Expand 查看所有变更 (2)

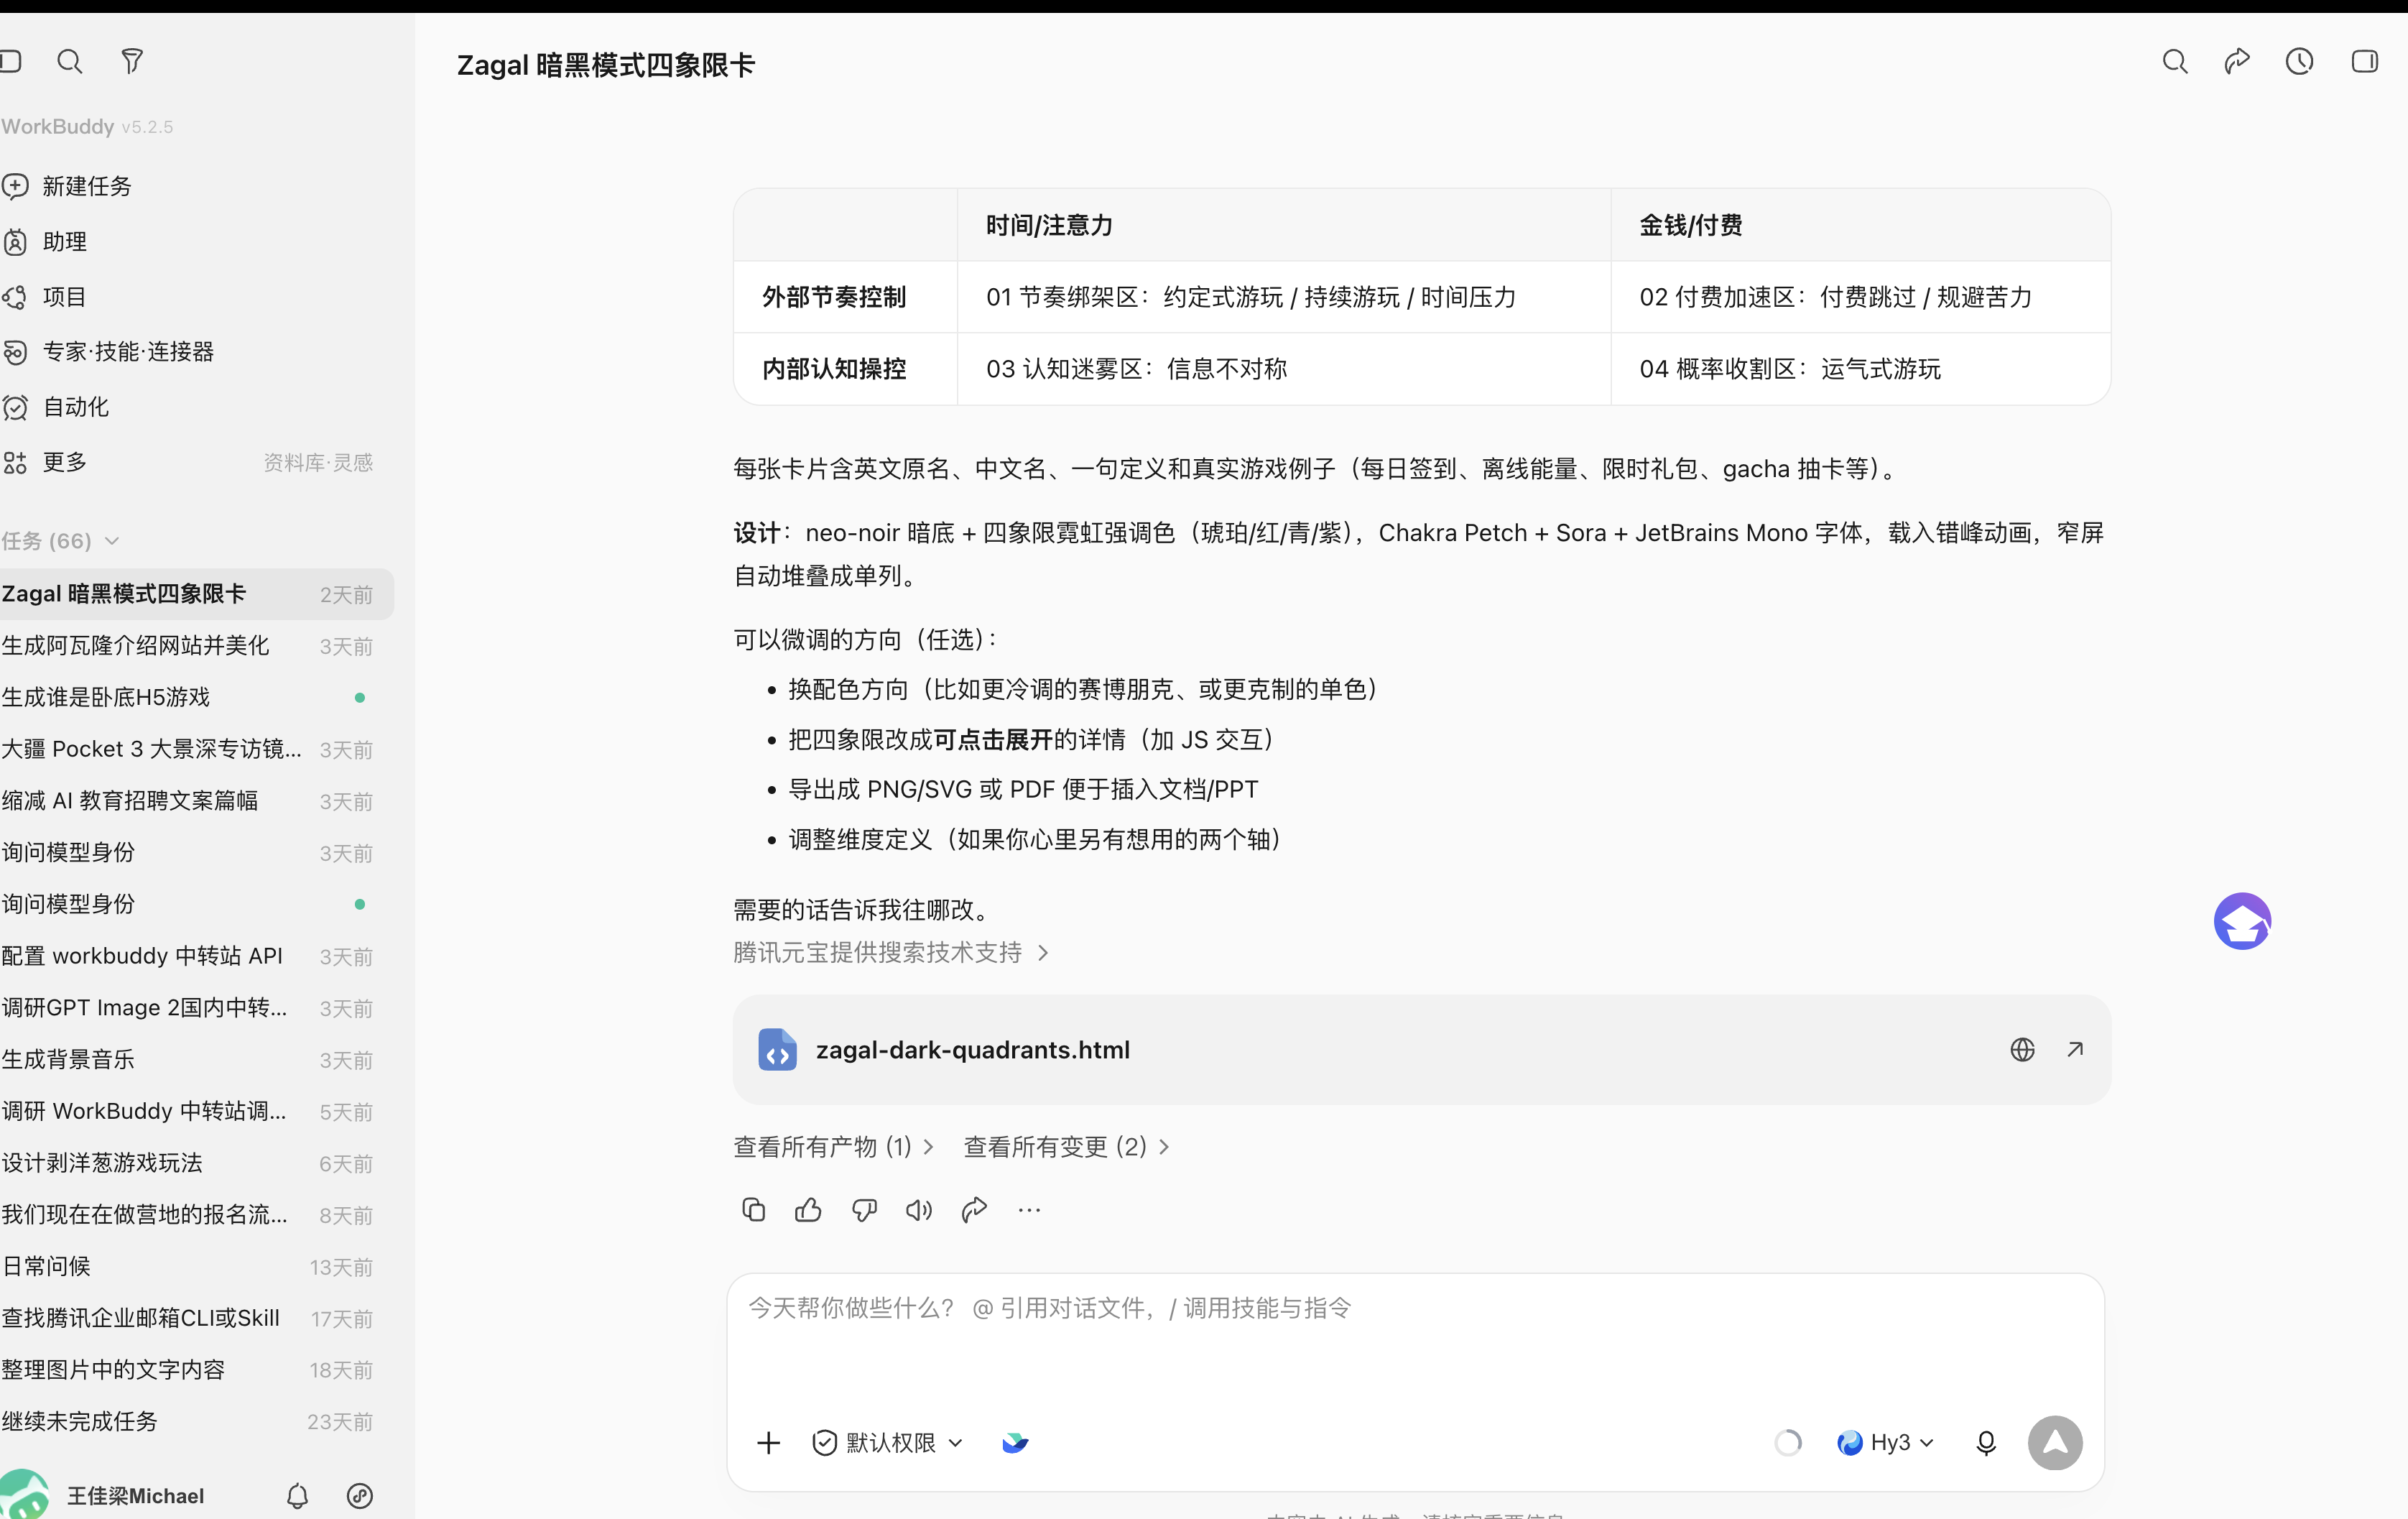1066,1147
